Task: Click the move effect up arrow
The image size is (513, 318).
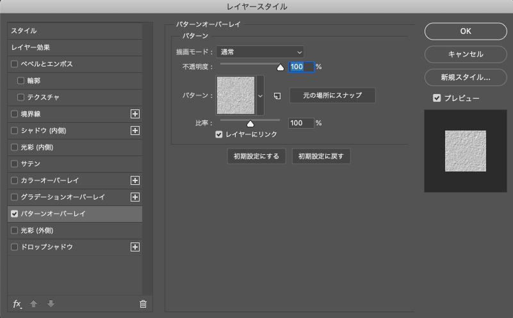Action: click(33, 304)
